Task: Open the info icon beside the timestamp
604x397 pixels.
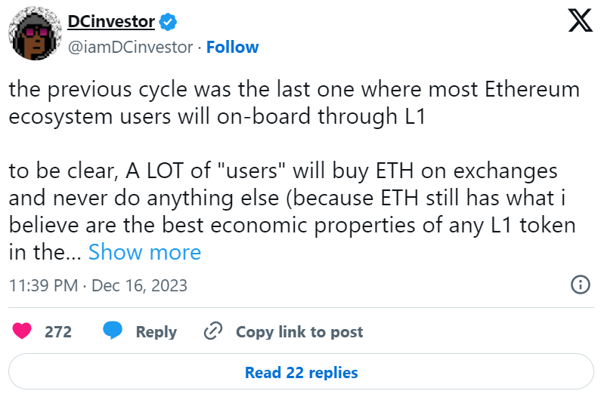Action: point(580,285)
